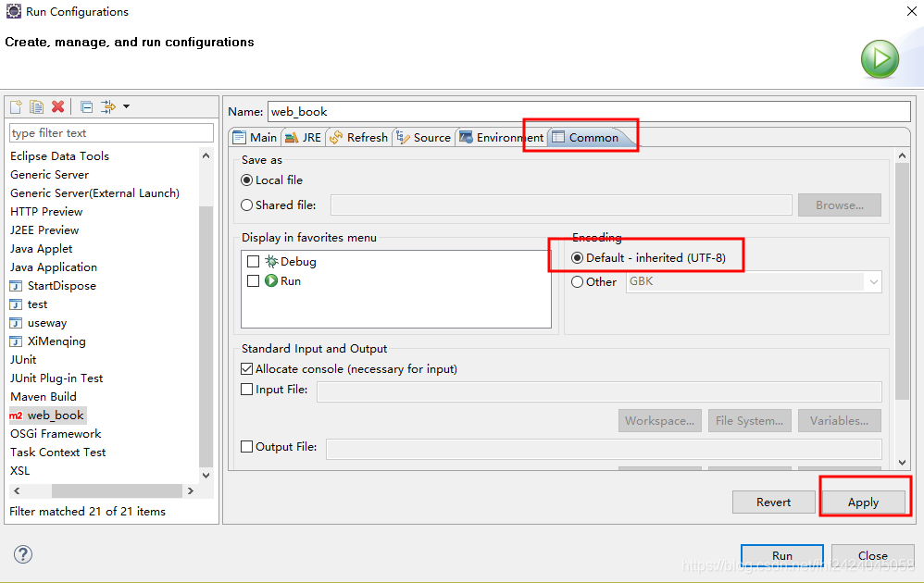Screen dimensions: 924x583
Task: Click the test configuration Java icon
Action: click(16, 304)
